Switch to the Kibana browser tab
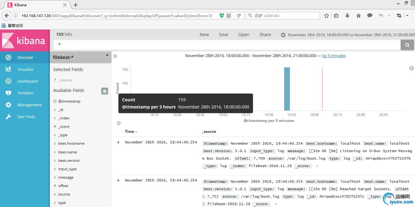Screen dimensions: 415x207 click(37, 5)
